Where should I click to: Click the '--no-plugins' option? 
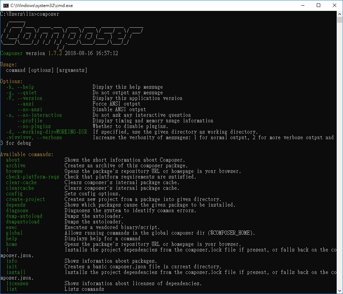tap(34, 126)
